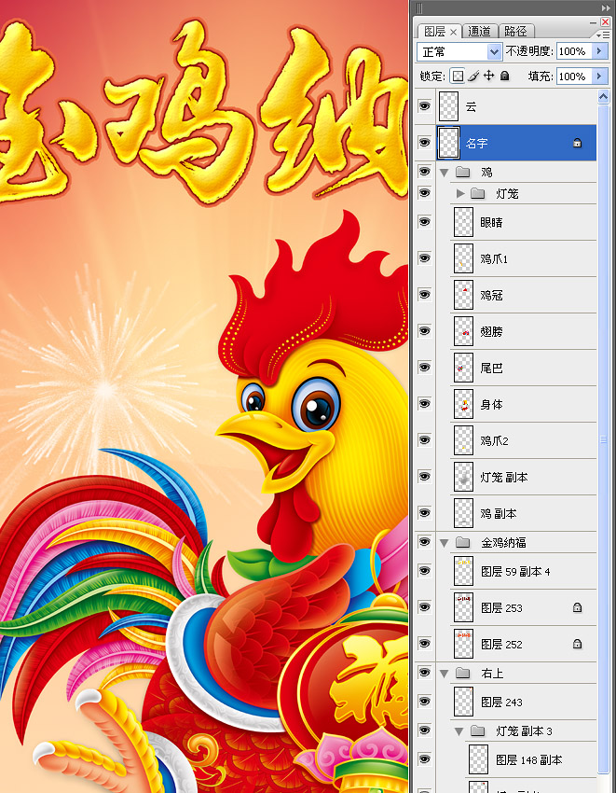
Task: Collapse the 金鸡纳福 group triangle
Action: click(445, 543)
